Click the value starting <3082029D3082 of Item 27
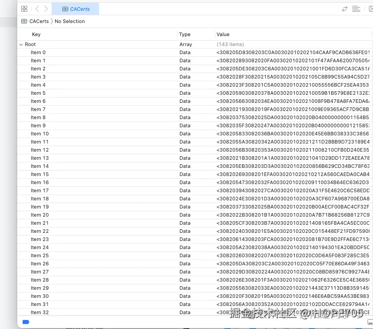The width and height of the screenshot is (373, 329). pos(293,272)
